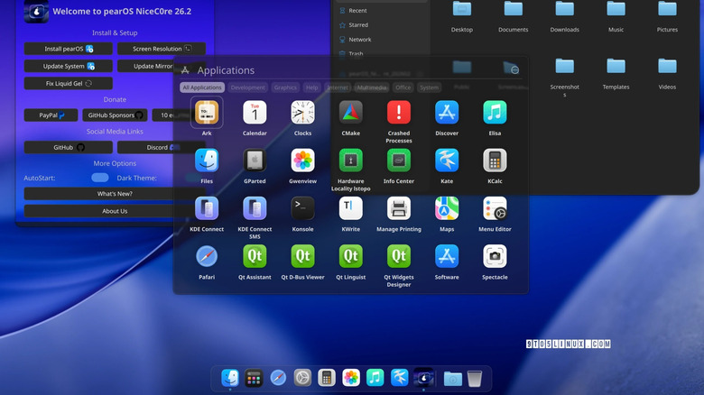Open GitHub Sponsors donation button

click(115, 115)
